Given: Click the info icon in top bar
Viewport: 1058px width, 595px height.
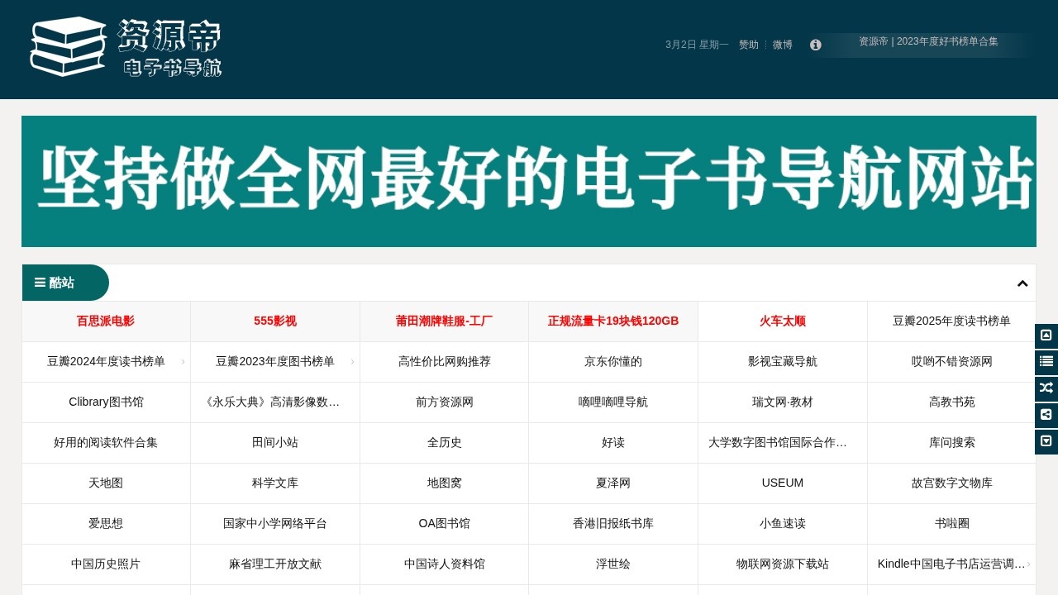Looking at the screenshot, I should [x=815, y=45].
